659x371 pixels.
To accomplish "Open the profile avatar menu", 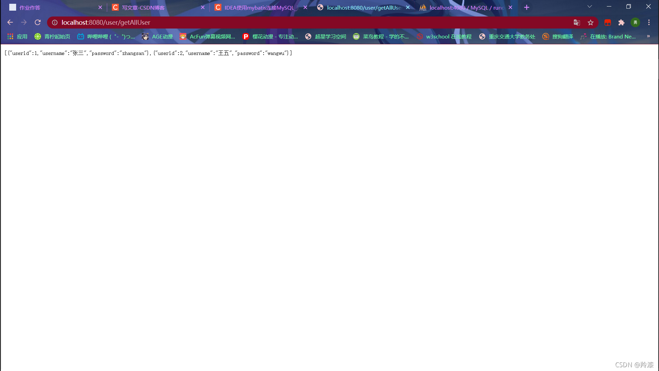I will (635, 22).
